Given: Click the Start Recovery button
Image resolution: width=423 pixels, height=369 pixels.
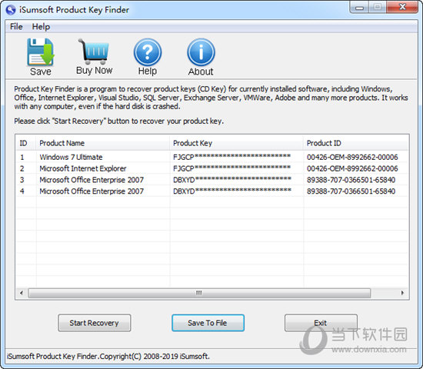Looking at the screenshot, I should pos(95,323).
